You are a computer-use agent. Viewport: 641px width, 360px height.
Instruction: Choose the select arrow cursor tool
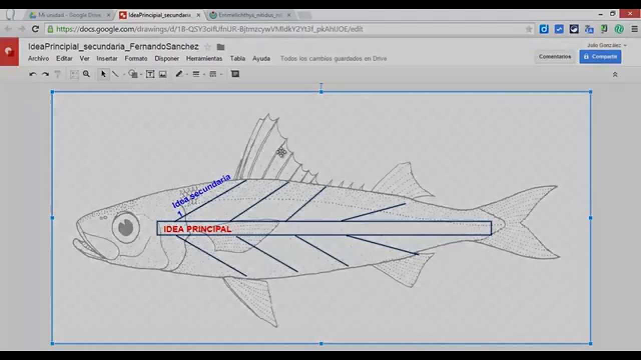coord(104,74)
